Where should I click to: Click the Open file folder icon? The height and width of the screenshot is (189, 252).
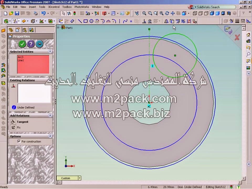[11, 13]
